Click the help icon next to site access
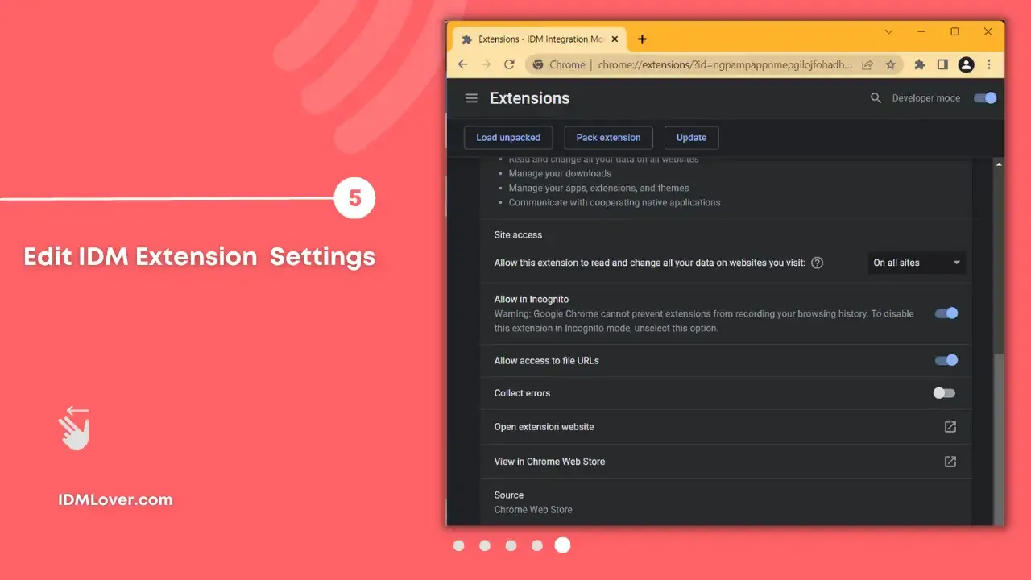Viewport: 1031px width, 580px height. click(817, 263)
